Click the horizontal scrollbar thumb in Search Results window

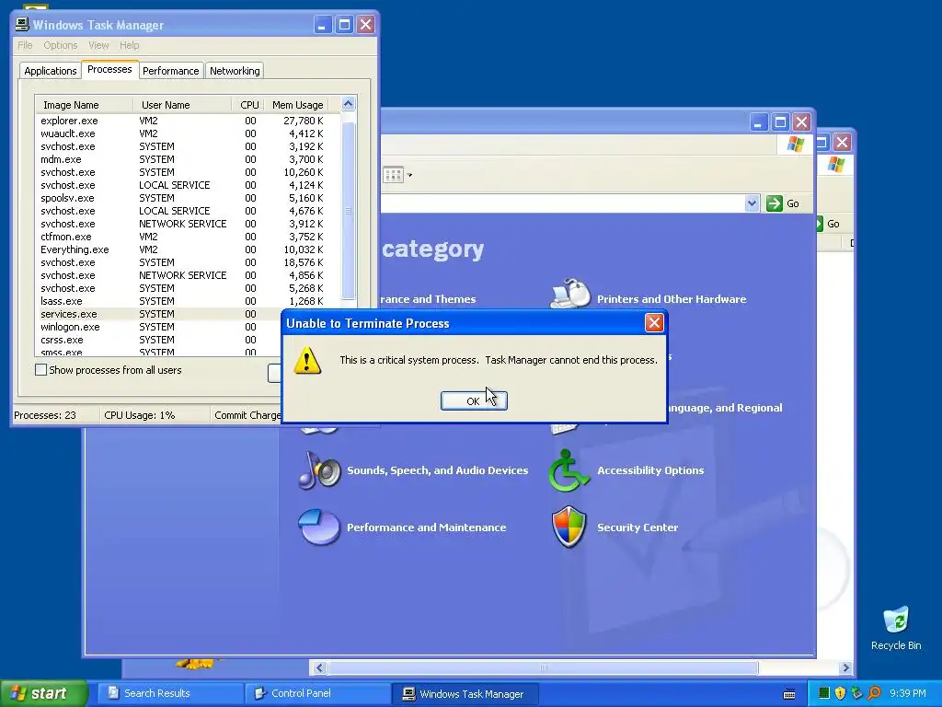[543, 667]
